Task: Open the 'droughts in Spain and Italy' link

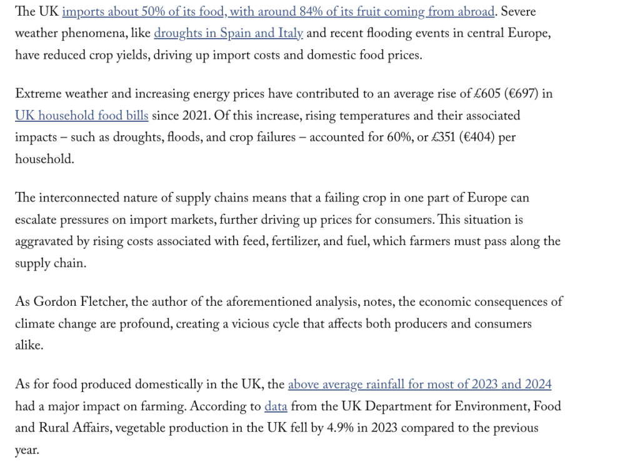Action: (x=228, y=33)
